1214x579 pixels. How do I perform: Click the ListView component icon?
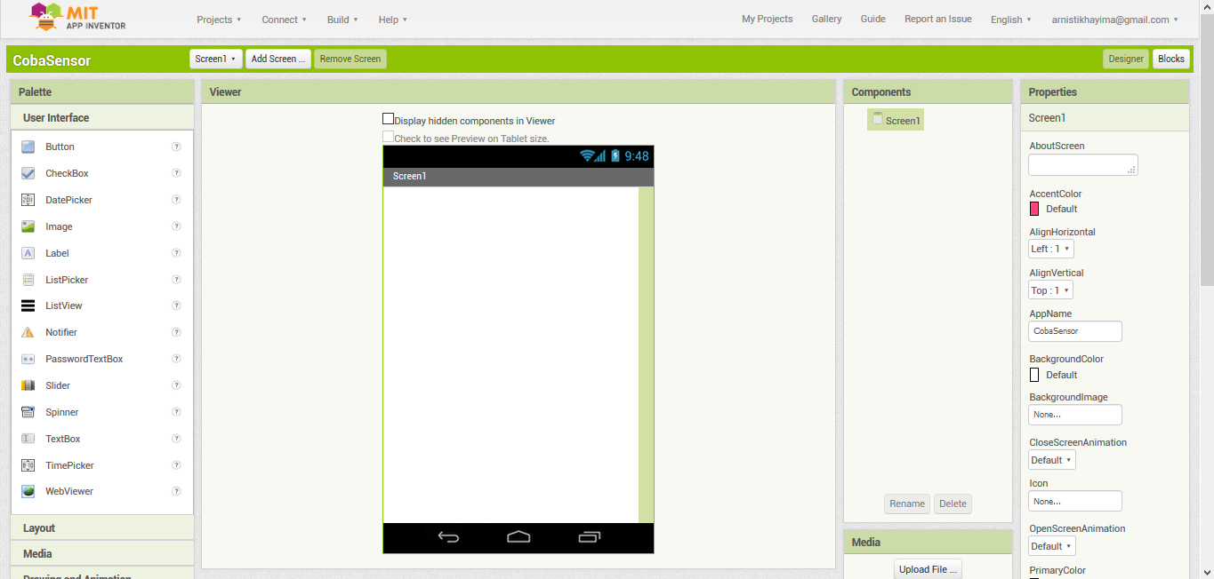(28, 305)
